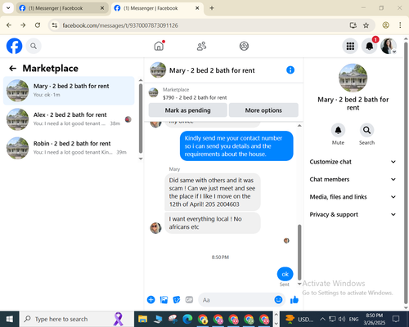Open Robin's 2 bed 2 bath conversation

[x=69, y=148]
